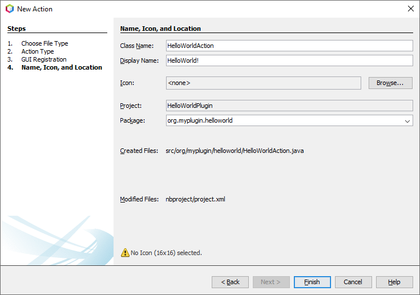Open the Help button
Screen dimensions: 420x295
click(x=394, y=282)
